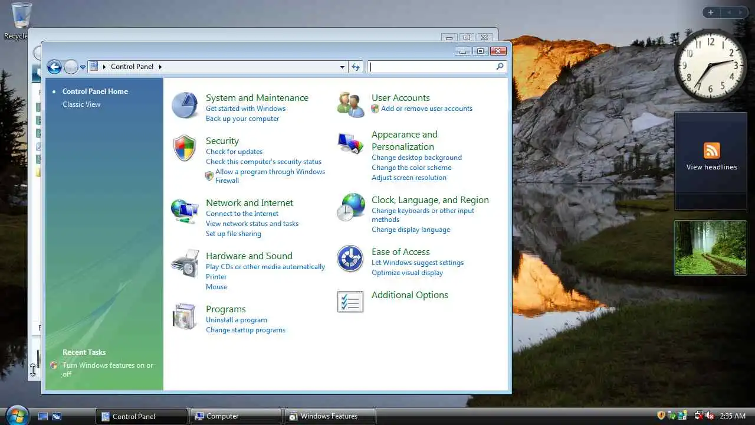Select Control Panel Home in sidebar

click(95, 91)
